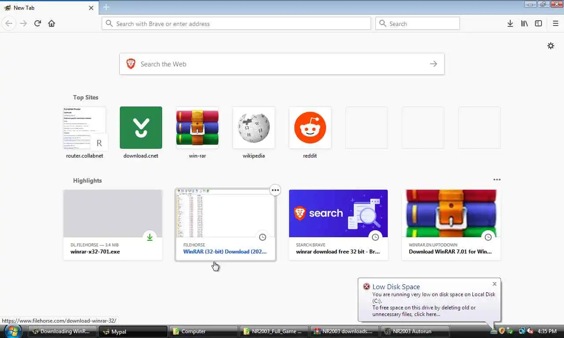Click the Top Sites heading
Viewport: 564px width, 338px height.
[86, 97]
